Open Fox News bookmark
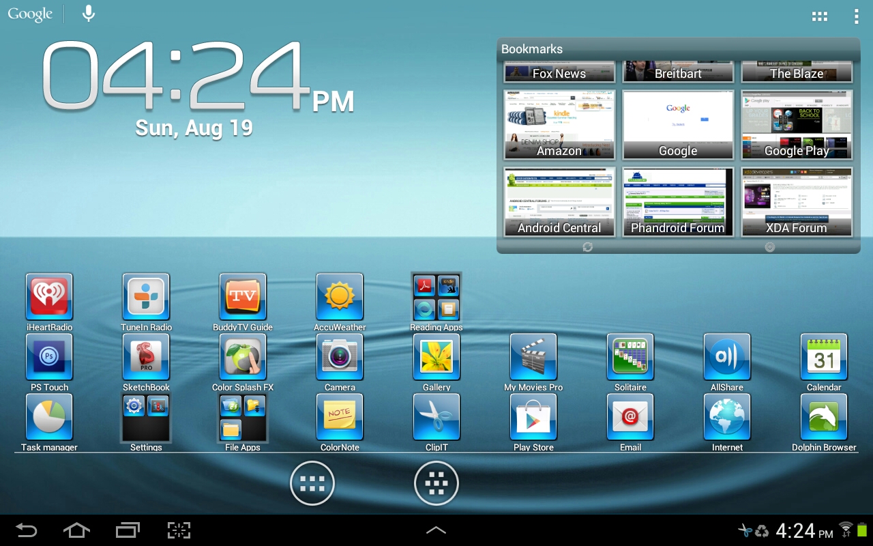This screenshot has width=873, height=546. 559,72
